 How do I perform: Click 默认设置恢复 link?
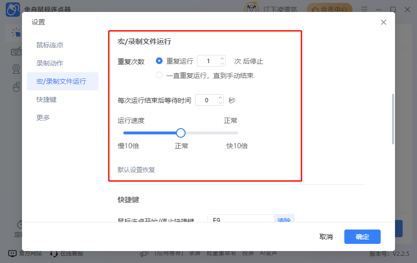click(x=136, y=170)
